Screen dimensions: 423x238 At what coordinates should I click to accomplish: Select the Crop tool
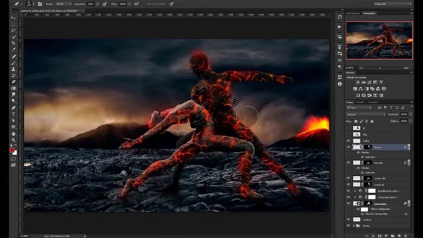[13, 43]
